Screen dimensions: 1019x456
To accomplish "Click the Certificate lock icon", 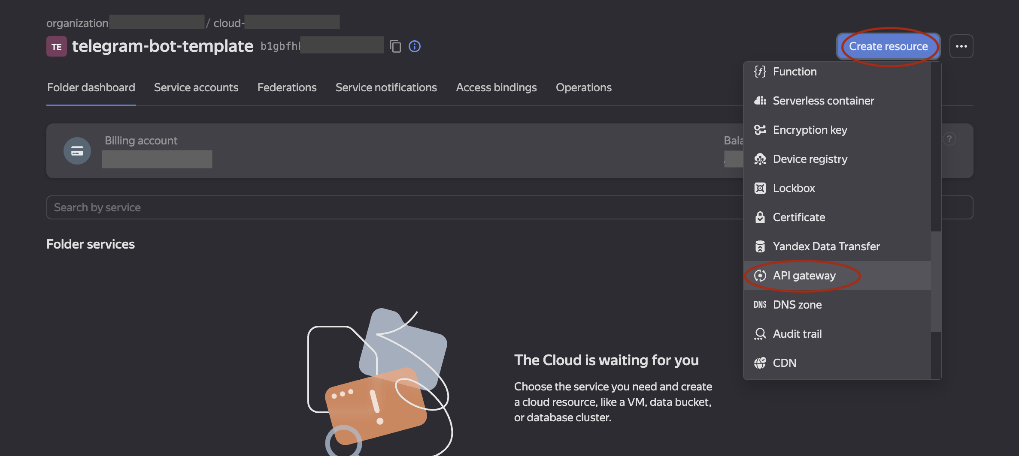I will 760,217.
